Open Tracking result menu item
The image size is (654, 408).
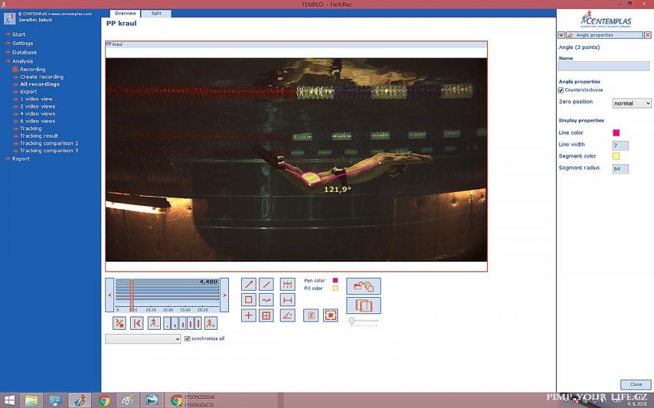tap(39, 136)
